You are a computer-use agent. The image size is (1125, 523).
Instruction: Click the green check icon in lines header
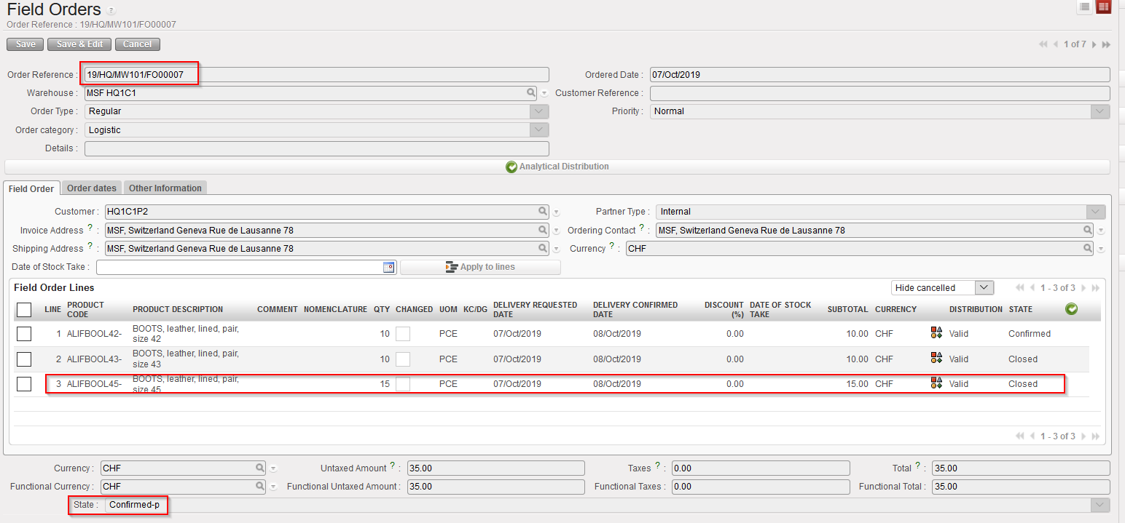click(1071, 309)
